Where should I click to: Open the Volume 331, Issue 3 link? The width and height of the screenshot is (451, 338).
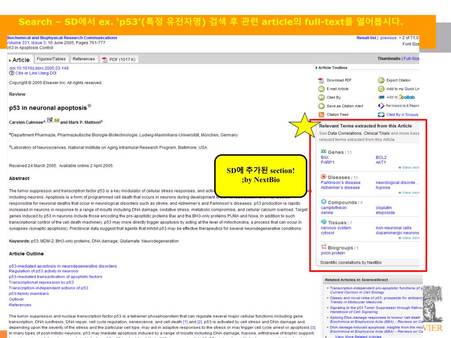26,43
